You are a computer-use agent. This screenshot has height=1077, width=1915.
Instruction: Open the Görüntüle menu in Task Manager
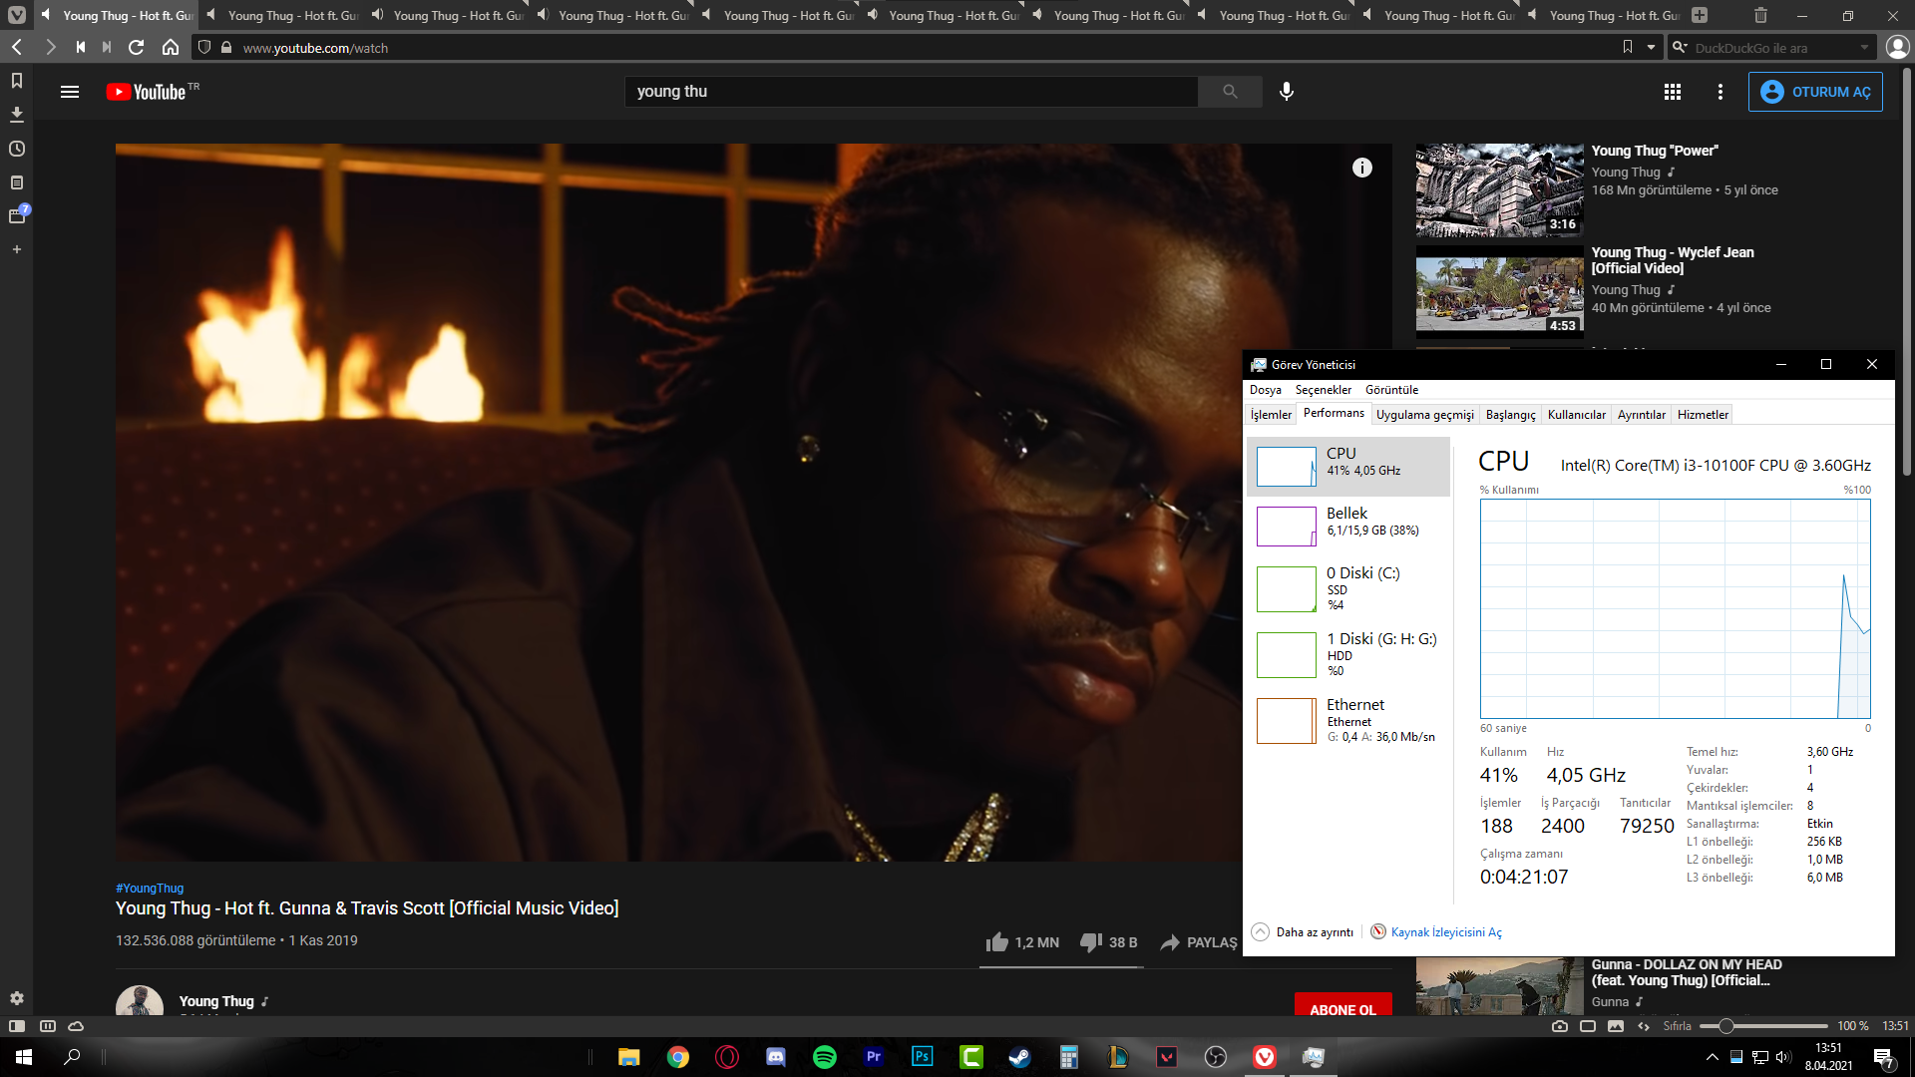coord(1391,390)
